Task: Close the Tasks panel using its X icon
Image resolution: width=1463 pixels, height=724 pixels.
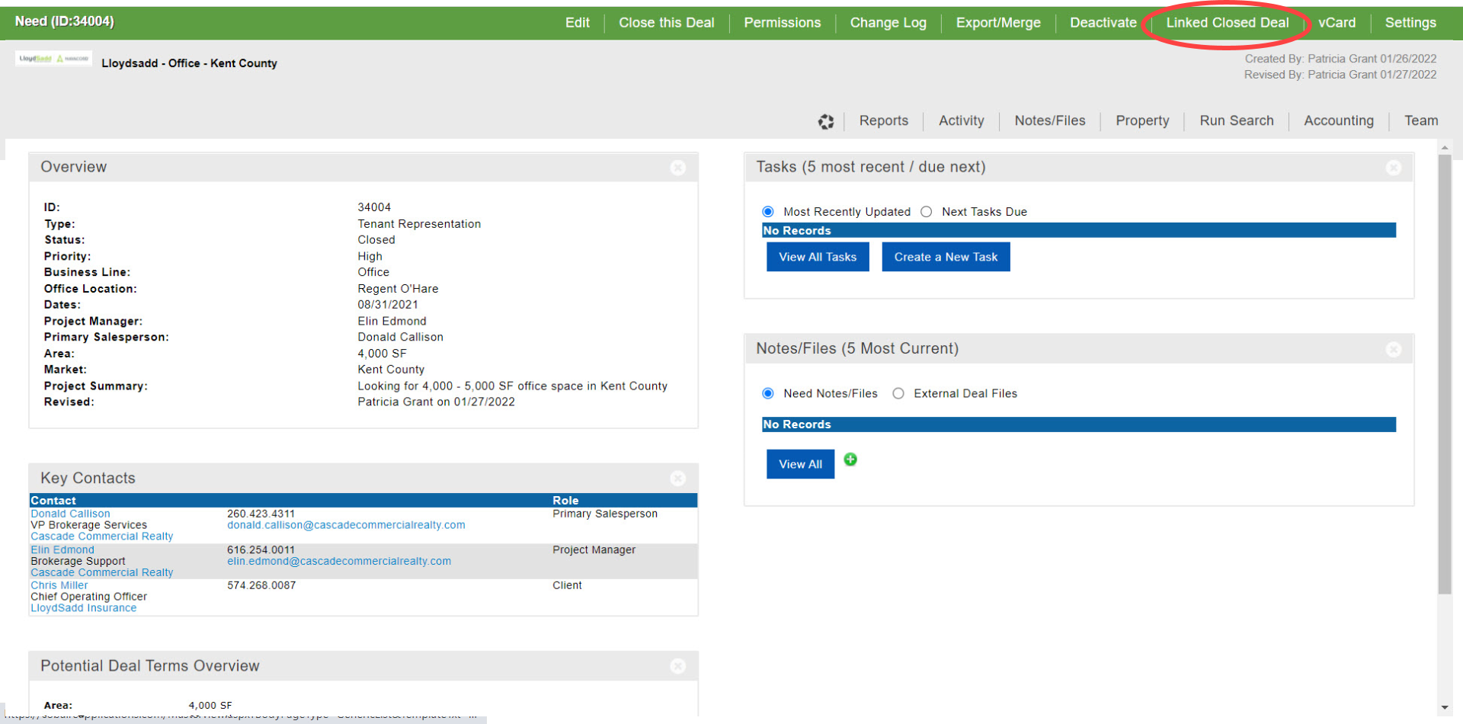Action: (1393, 168)
